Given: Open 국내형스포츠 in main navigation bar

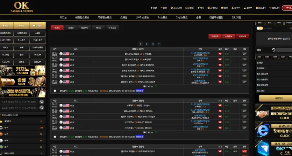Looking at the screenshot, I should tap(105, 17).
